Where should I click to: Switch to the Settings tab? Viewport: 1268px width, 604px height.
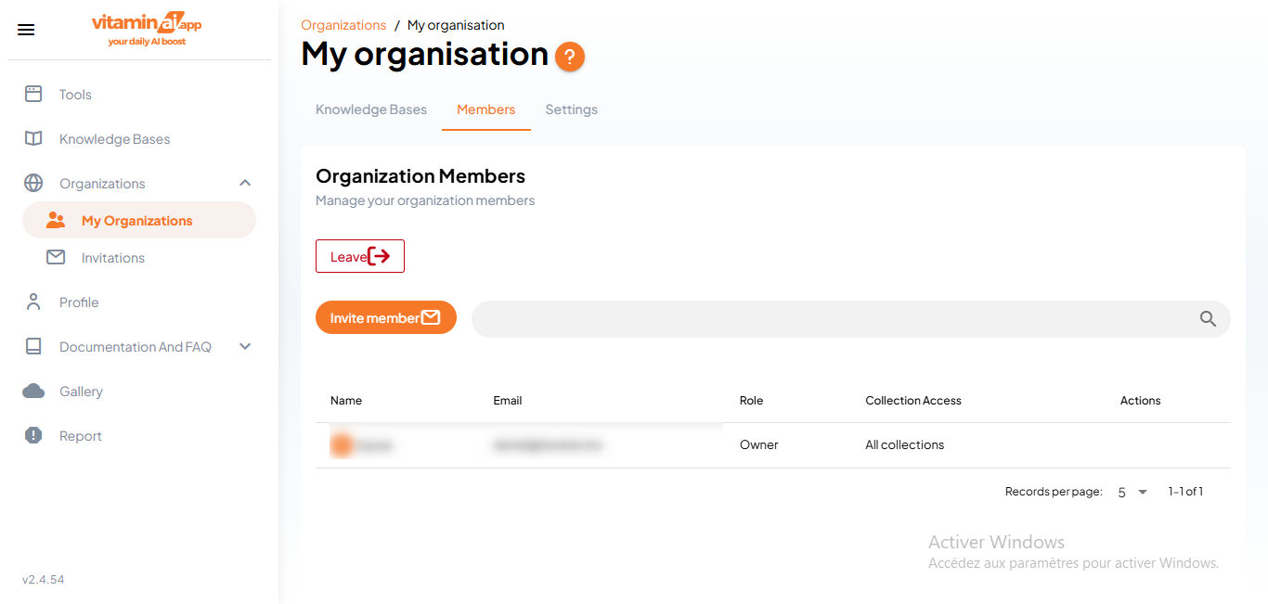[571, 109]
